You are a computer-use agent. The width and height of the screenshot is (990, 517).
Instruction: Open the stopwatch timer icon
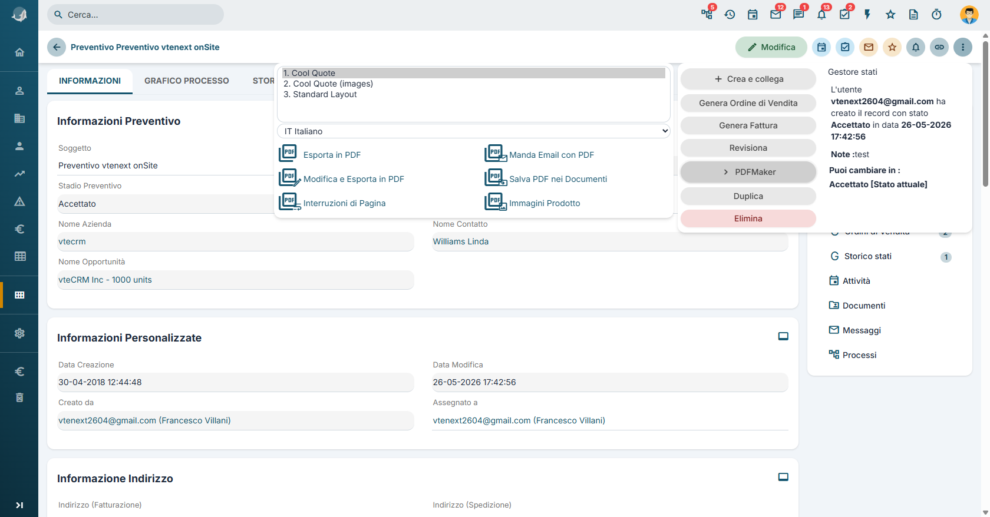pyautogui.click(x=936, y=15)
